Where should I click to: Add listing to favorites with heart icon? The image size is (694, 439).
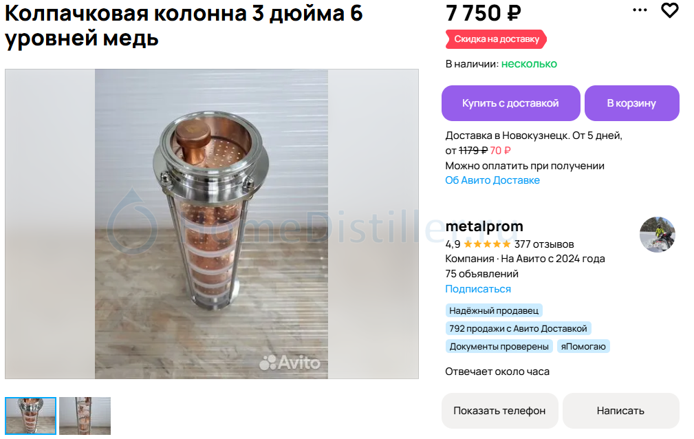669,10
